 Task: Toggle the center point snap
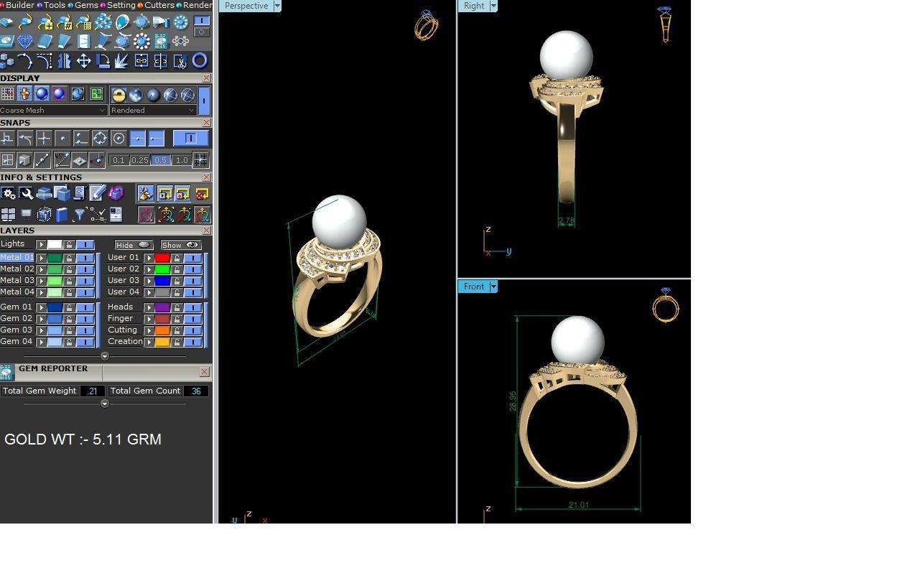point(119,139)
